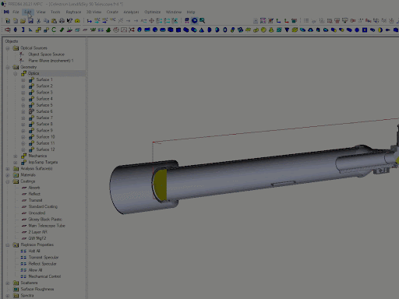Click the Save disk icon in toolbar

(x=30, y=21)
